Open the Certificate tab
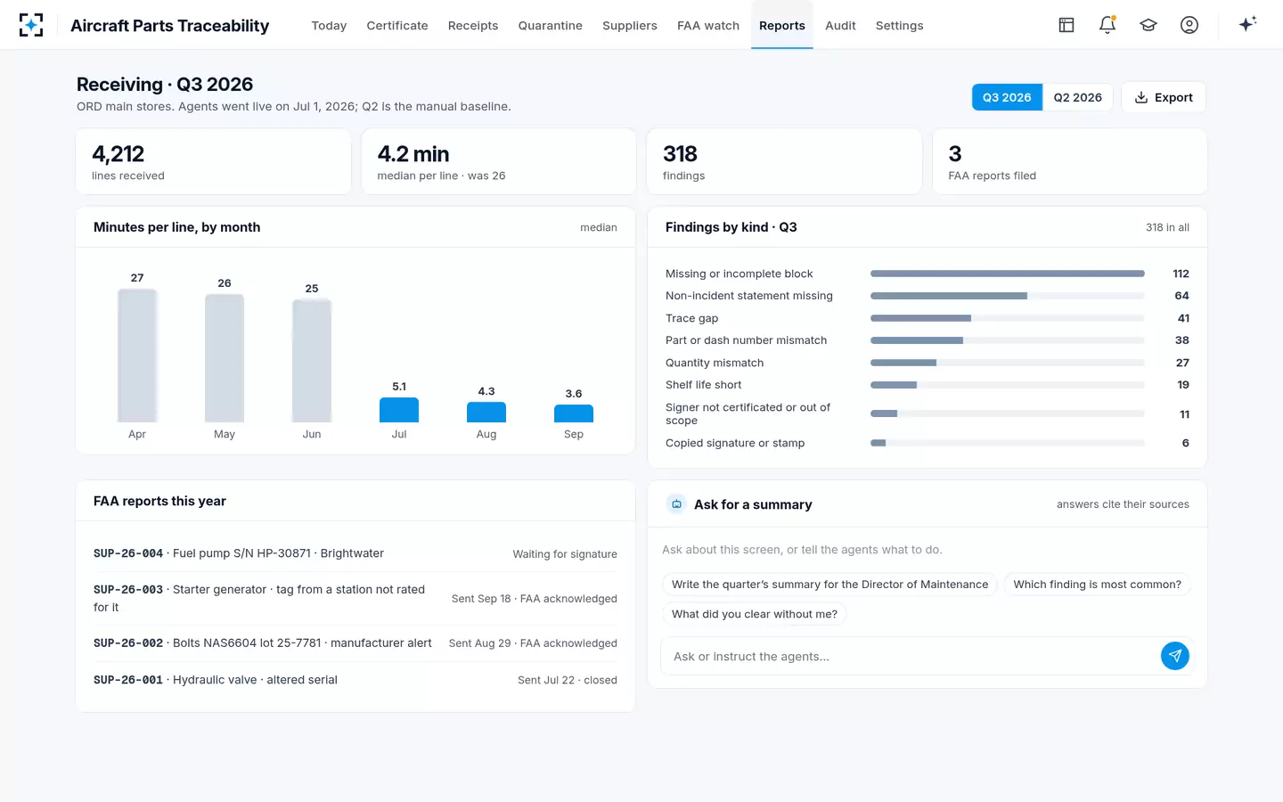 tap(397, 26)
